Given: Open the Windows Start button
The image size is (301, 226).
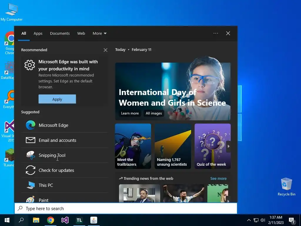Looking at the screenshot, I should tap(7, 220).
